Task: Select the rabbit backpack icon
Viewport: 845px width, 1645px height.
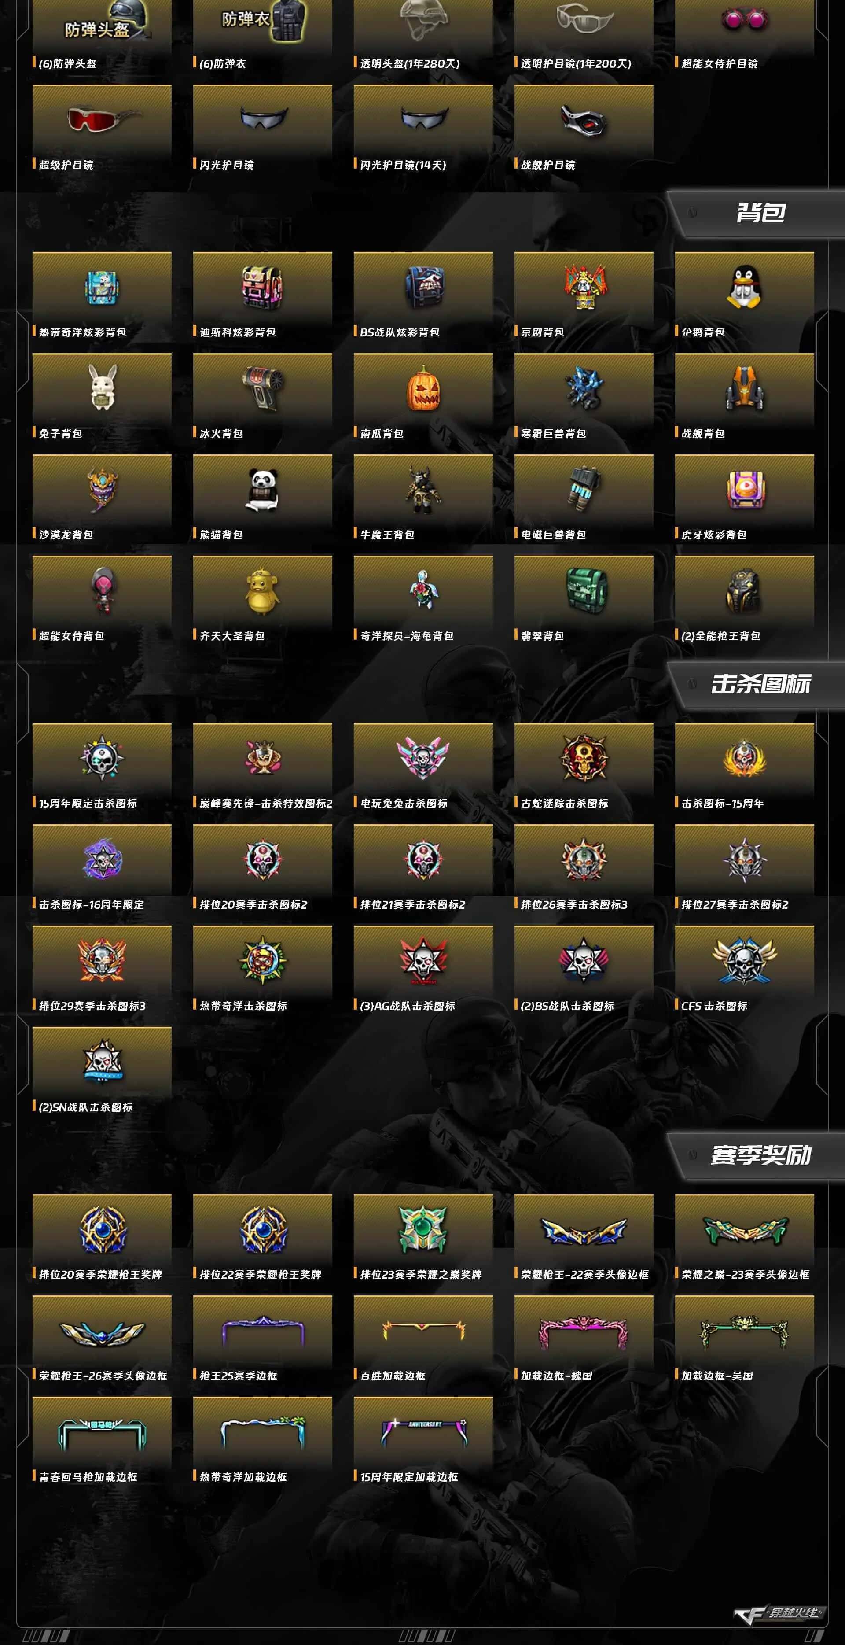Action: point(102,387)
